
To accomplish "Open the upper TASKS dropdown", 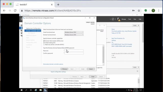I will [136, 26].
